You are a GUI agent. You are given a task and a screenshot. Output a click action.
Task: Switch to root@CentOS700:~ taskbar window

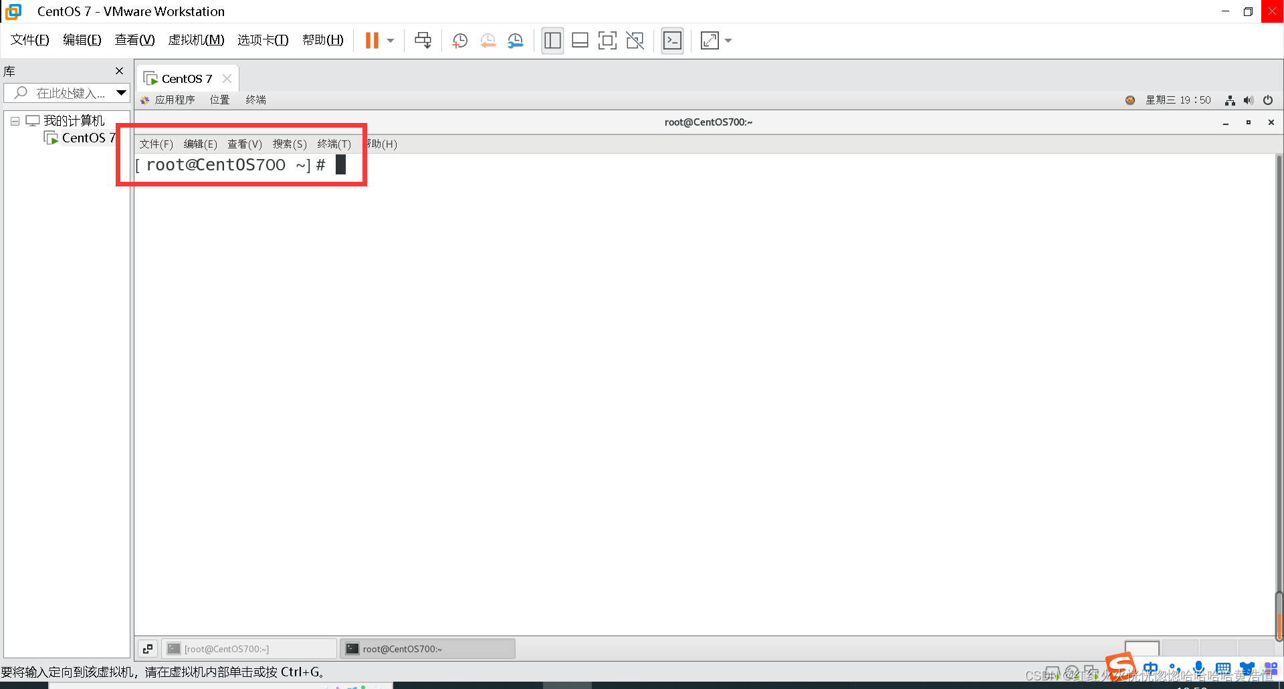tap(428, 649)
